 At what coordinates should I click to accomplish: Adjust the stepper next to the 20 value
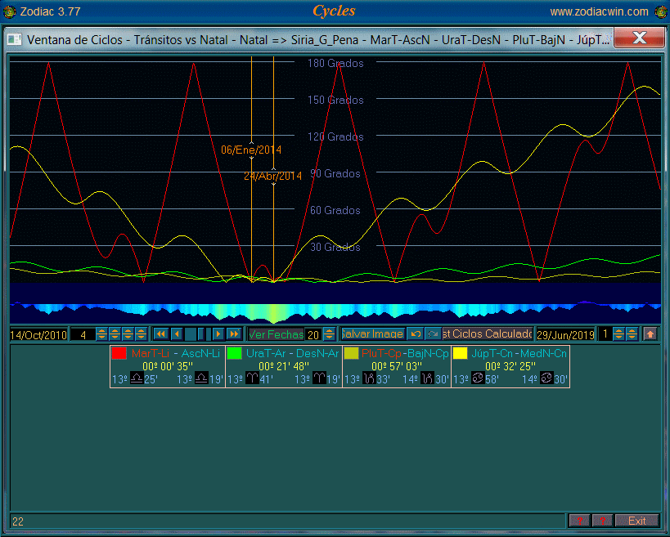[x=329, y=334]
